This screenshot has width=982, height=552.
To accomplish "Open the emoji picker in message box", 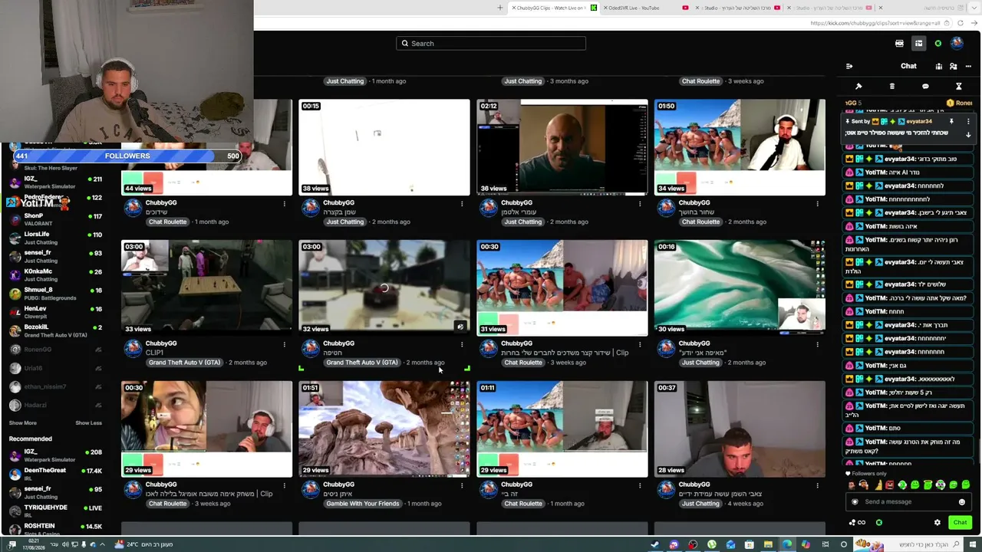I will [x=961, y=502].
